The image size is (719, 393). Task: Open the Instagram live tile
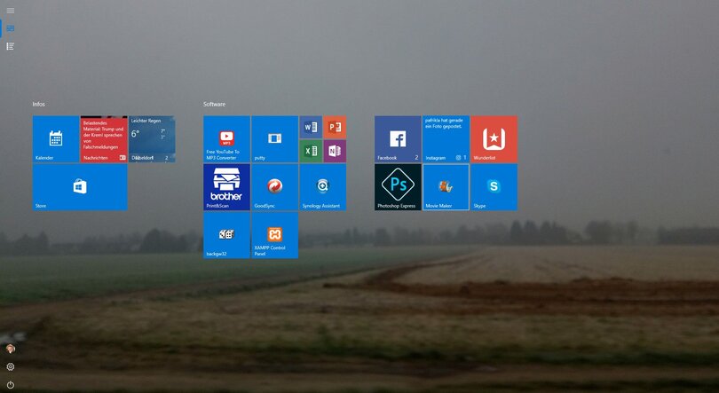(446, 138)
